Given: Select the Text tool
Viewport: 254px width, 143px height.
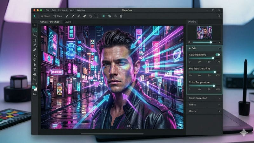Looking at the screenshot, I should [35, 69].
